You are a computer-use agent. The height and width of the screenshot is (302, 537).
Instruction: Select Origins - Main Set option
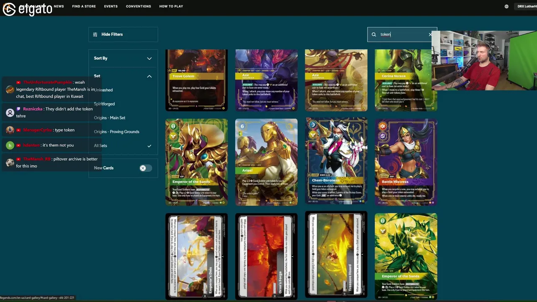click(109, 118)
